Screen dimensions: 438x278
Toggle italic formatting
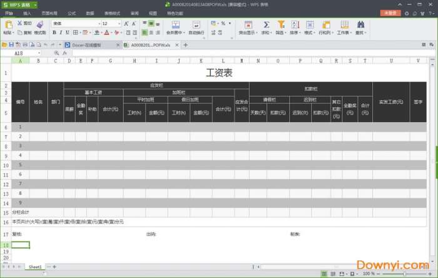point(61,33)
